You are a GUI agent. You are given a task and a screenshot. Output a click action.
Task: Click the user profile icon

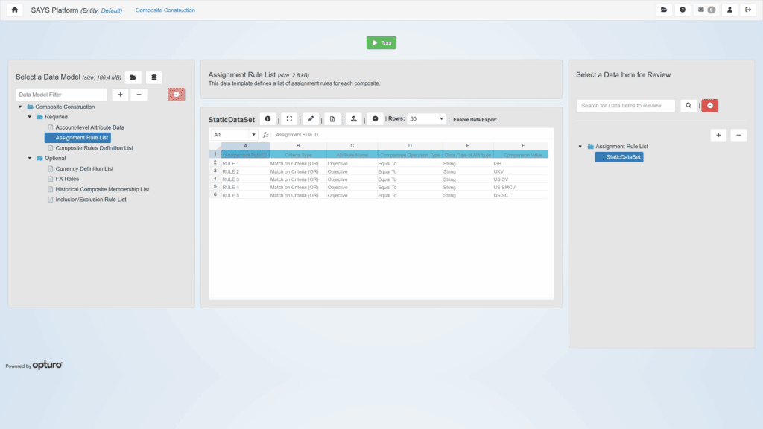pyautogui.click(x=729, y=10)
